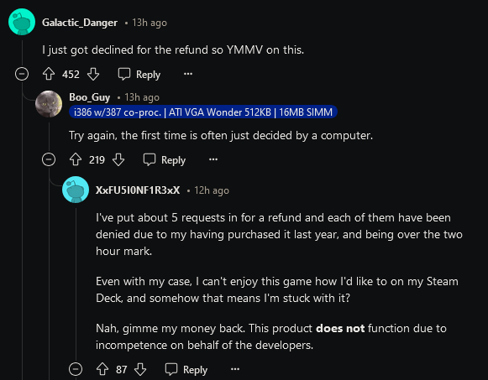Open Boo_Guy's cat avatar
Screen dimensions: 488x380
49,104
